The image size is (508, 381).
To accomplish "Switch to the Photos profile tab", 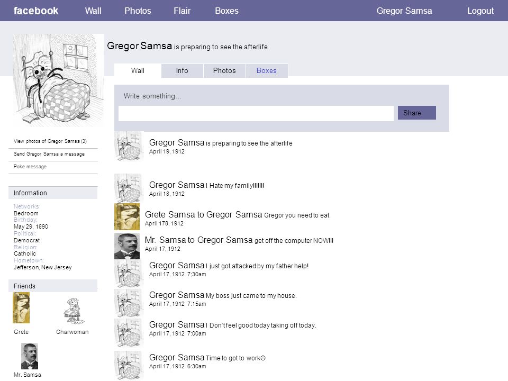I will pyautogui.click(x=224, y=70).
